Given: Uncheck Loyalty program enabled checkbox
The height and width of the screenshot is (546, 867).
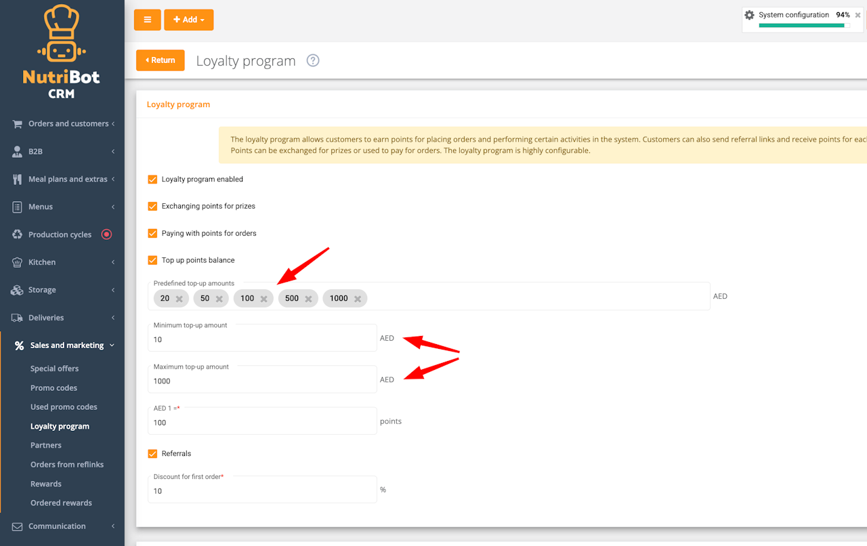Looking at the screenshot, I should tap(152, 180).
